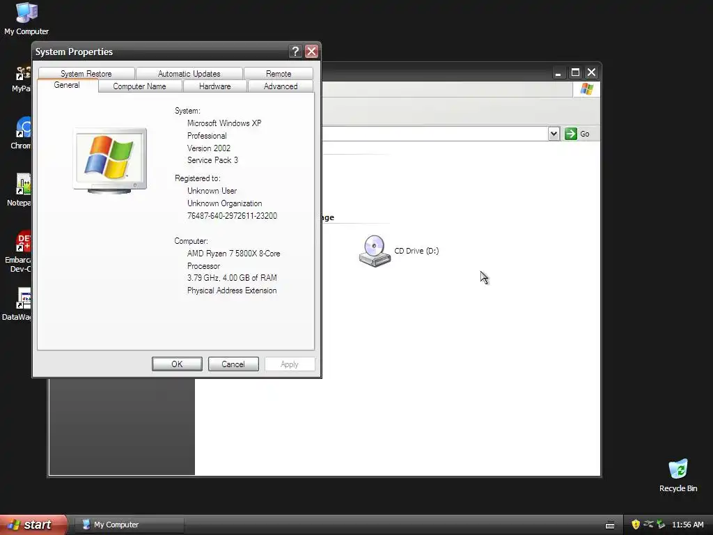Click the Windows logo monitor image

tap(109, 161)
